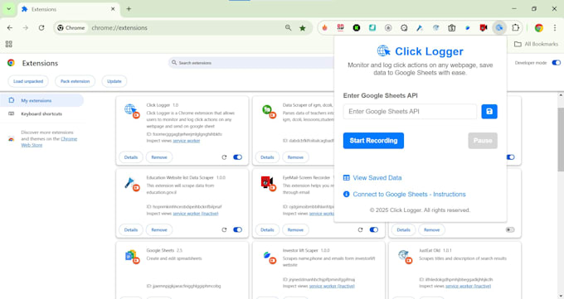
Task: Open the All Bookmarks folder
Action: [536, 44]
